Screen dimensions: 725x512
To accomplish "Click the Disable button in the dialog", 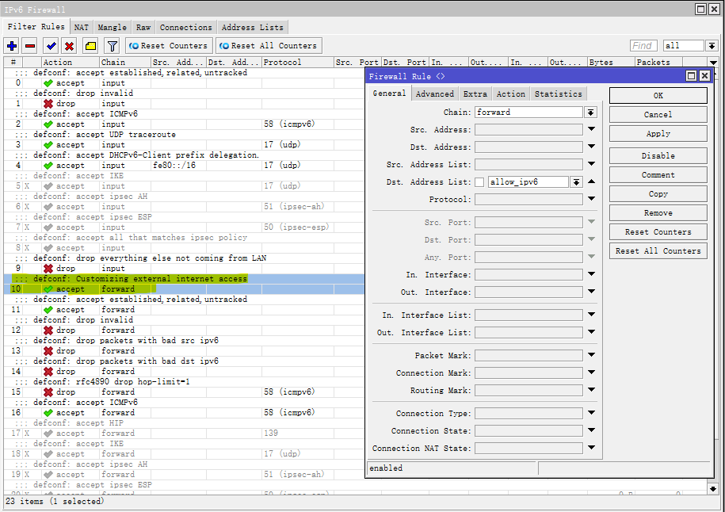I will (658, 156).
